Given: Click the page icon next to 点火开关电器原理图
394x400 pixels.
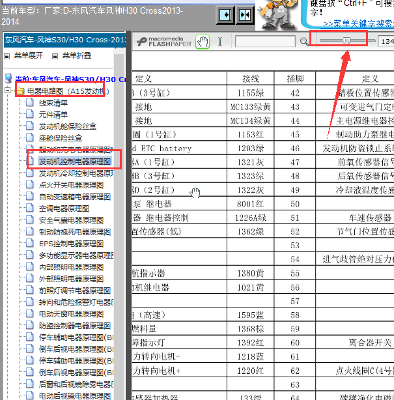Looking at the screenshot, I should 30,185.
